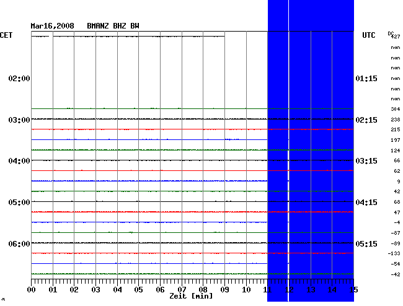Click minute tick label 13 on axis
403x306 pixels.
(311, 290)
